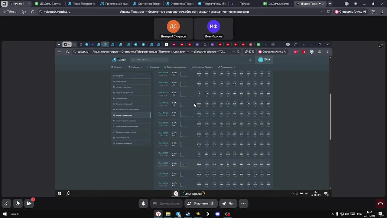Open Мониторинг Telegram menu item
Image resolution: width=387 pixels, height=218 pixels.
[202, 67]
